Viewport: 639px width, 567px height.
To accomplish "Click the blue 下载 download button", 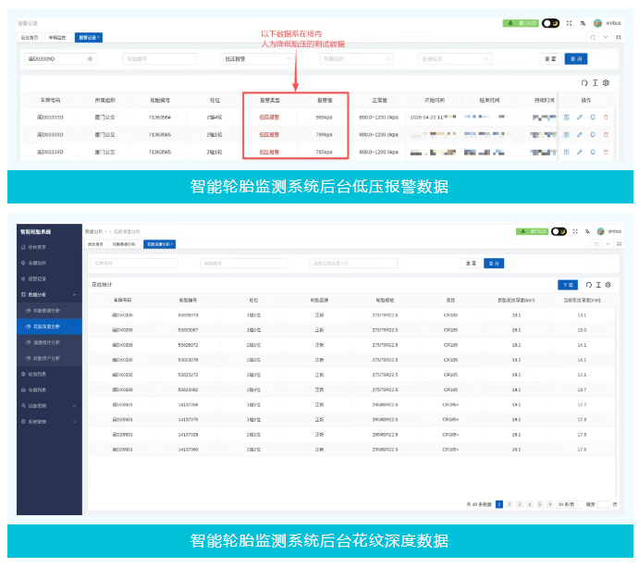I will click(x=568, y=285).
